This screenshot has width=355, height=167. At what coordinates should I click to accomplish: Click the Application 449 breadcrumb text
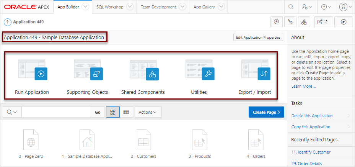click(x=29, y=22)
